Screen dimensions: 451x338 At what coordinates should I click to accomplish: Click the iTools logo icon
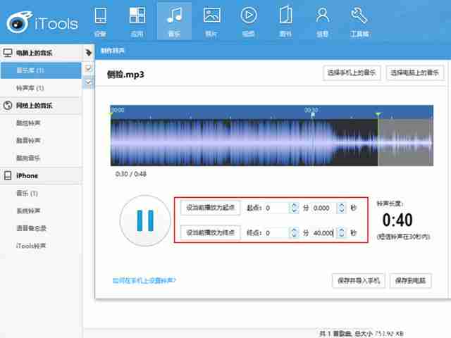[21, 23]
